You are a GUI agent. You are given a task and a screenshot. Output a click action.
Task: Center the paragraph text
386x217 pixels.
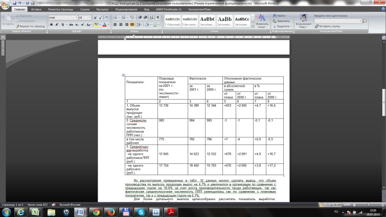tap(121, 25)
